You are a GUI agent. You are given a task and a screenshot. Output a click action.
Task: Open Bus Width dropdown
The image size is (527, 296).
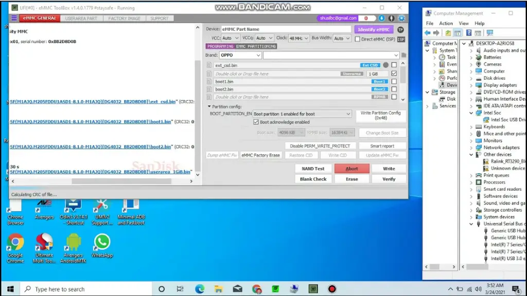342,38
